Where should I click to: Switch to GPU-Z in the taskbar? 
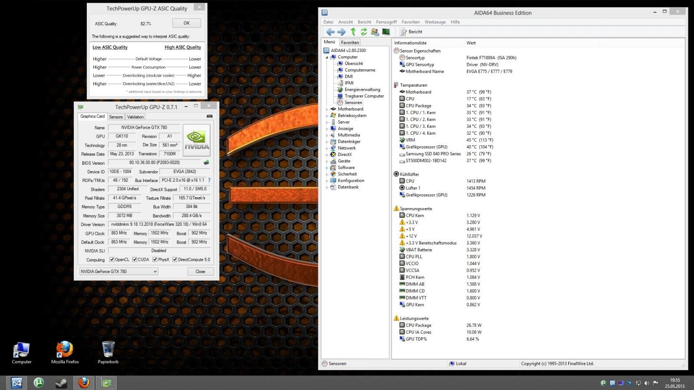pos(106,383)
